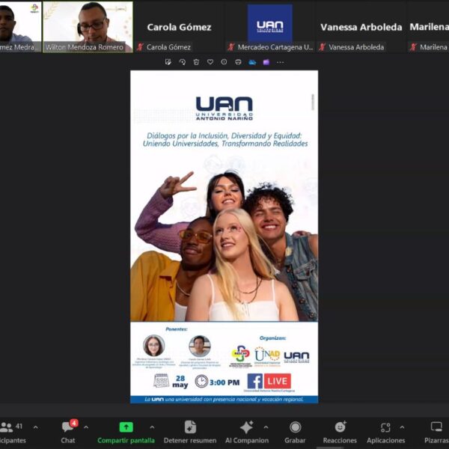Click the '3:00 PM' time on poster
The height and width of the screenshot is (449, 449).
(224, 382)
